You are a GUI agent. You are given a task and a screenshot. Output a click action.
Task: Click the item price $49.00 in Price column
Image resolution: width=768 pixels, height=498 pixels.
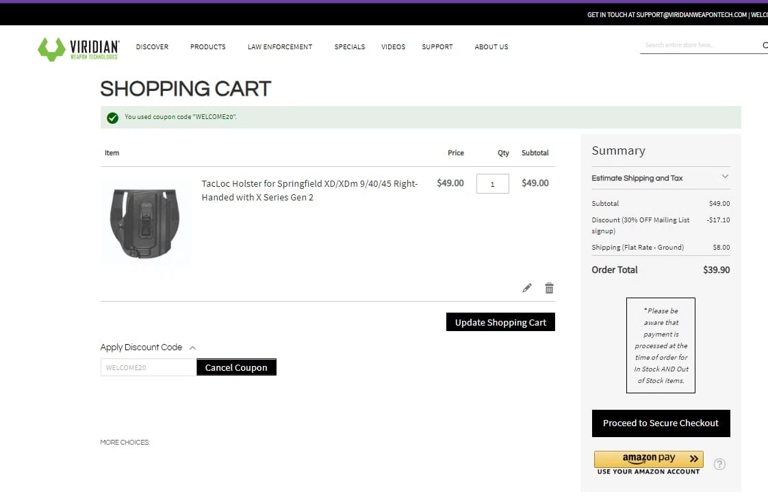coord(450,183)
